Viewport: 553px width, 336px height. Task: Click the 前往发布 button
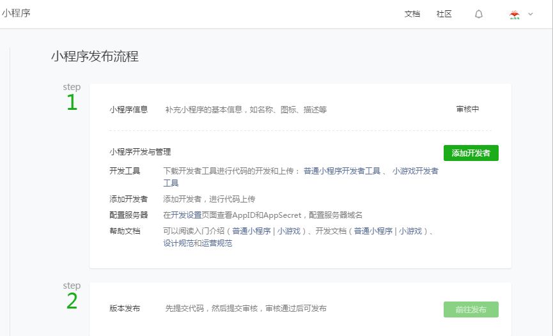(471, 310)
